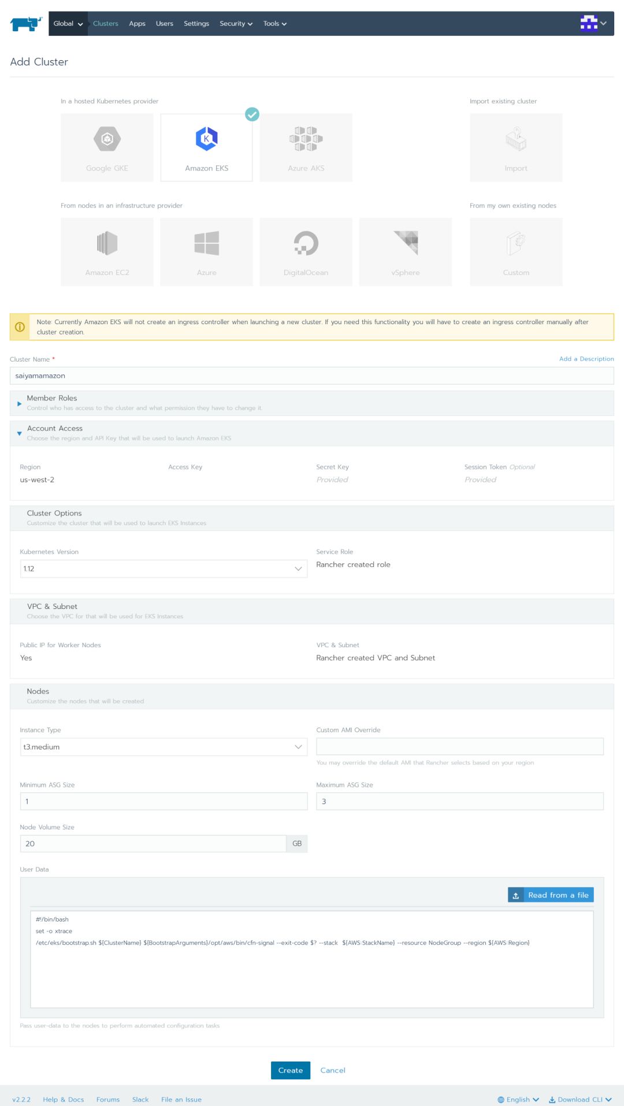
Task: Click the Cluster Name input field
Action: point(312,376)
